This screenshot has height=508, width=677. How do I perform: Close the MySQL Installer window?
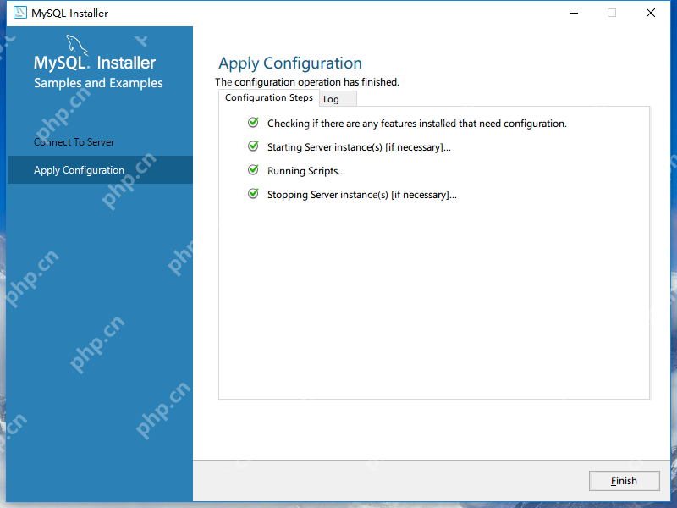650,13
